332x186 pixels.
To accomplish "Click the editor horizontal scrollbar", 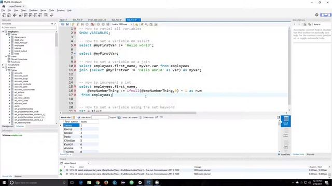I will [x=129, y=113].
